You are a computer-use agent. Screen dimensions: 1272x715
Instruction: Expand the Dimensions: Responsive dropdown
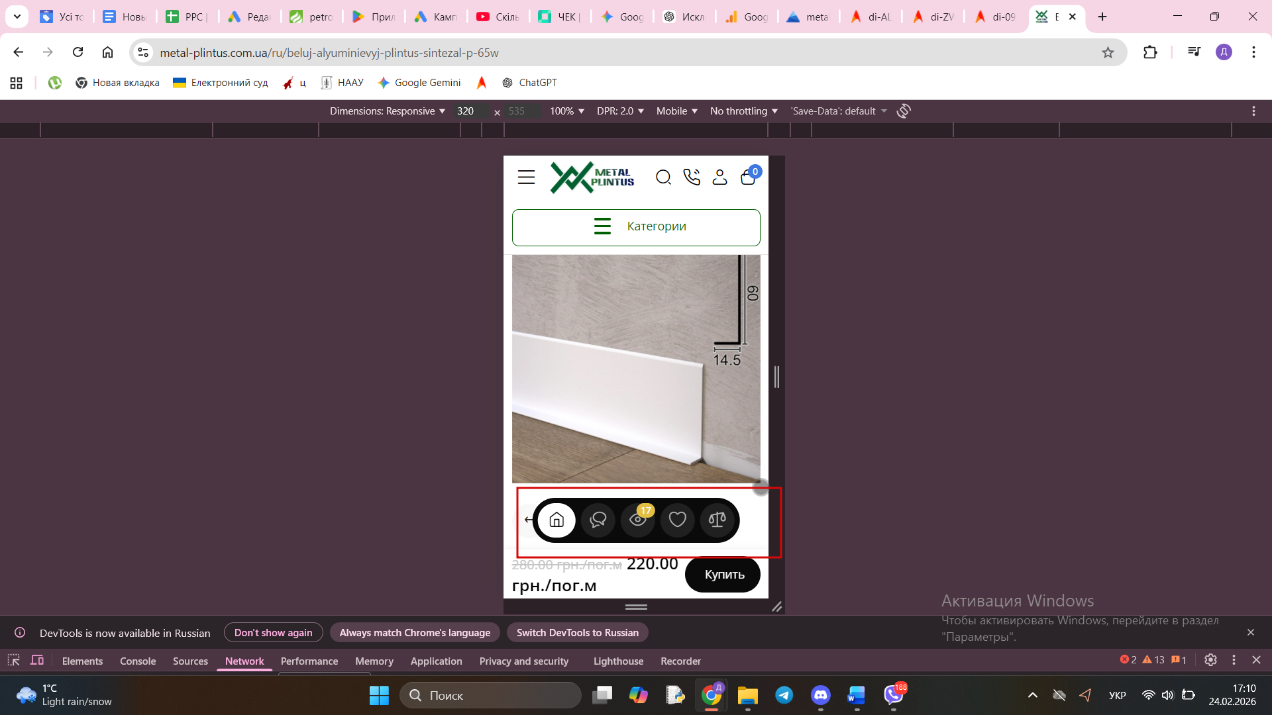[x=388, y=111]
